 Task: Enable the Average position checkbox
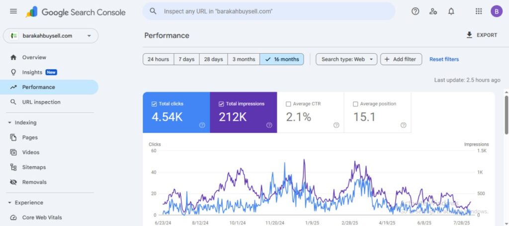(x=355, y=104)
